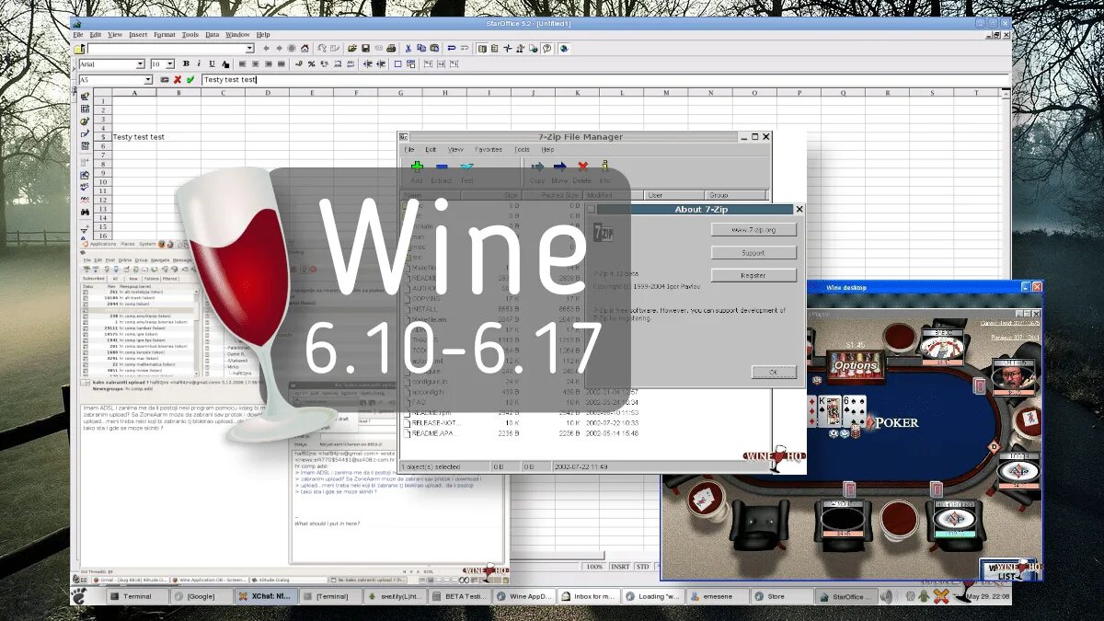This screenshot has width=1104, height=621.
Task: Click Wine AppD taskbar entry
Action: click(523, 596)
